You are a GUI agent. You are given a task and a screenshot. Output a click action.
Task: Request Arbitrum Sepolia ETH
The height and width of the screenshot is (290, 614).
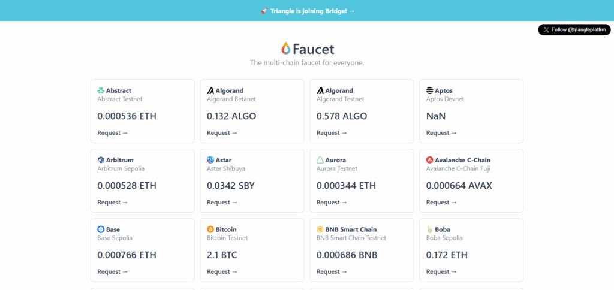click(x=112, y=202)
